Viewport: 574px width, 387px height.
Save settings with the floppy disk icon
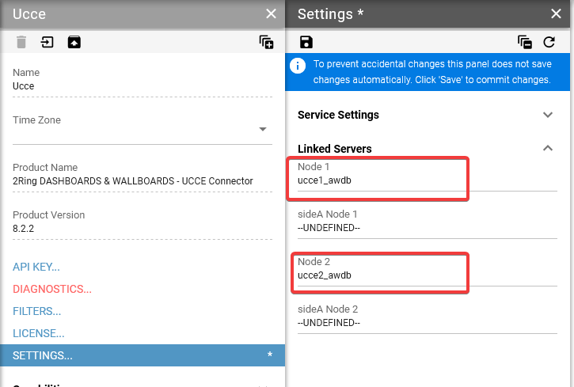306,42
